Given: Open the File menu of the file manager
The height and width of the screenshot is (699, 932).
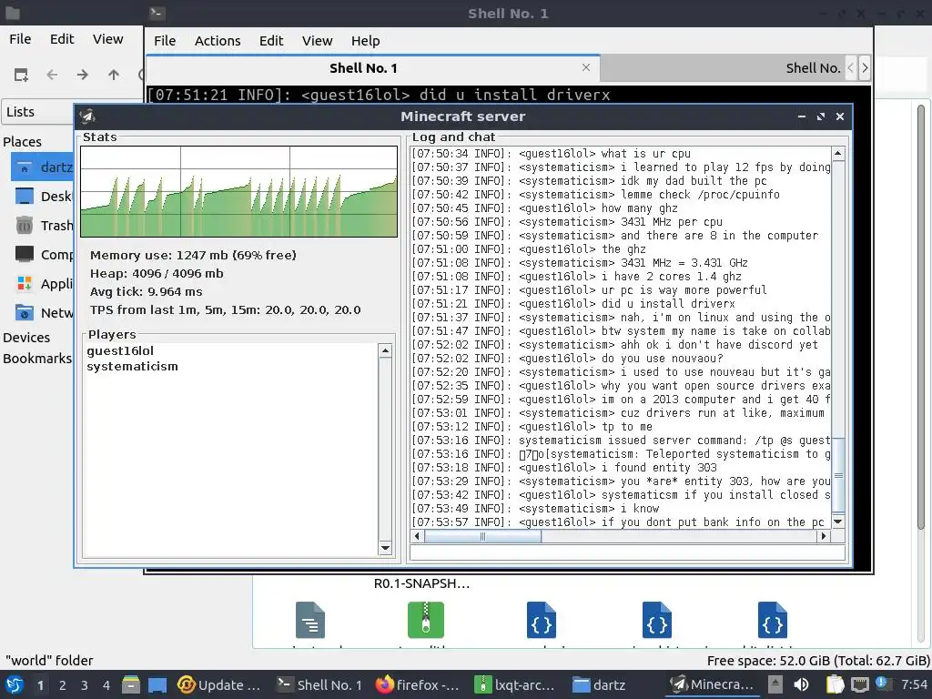Looking at the screenshot, I should [x=20, y=38].
